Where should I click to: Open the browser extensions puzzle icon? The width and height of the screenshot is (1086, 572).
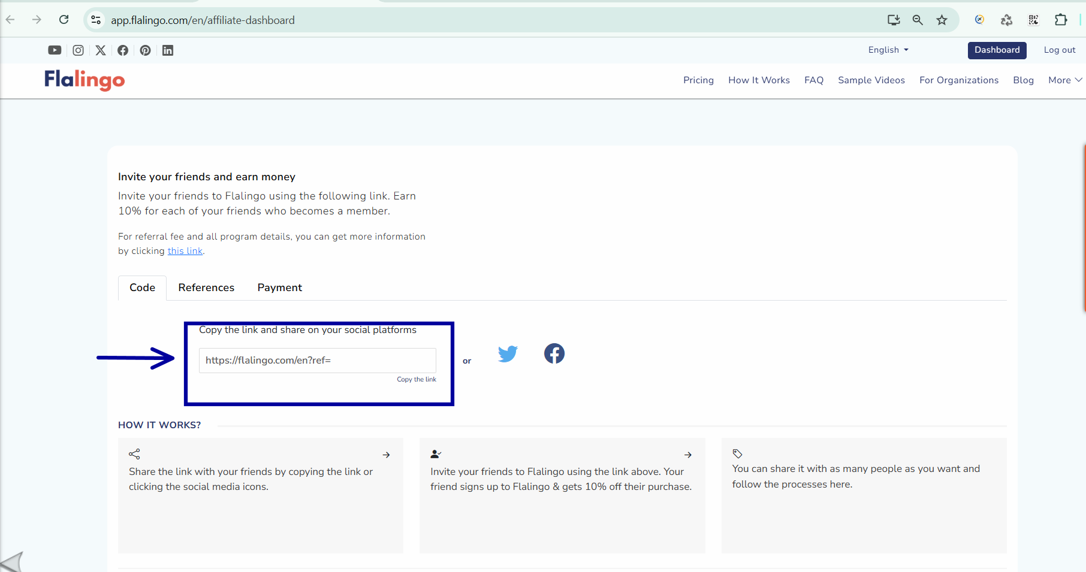(x=1061, y=20)
